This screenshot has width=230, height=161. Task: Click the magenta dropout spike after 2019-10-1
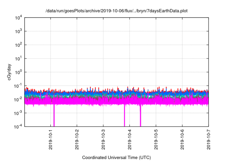point(54,116)
